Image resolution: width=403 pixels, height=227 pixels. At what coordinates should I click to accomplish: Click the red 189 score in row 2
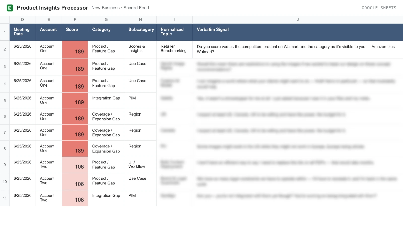point(75,49)
